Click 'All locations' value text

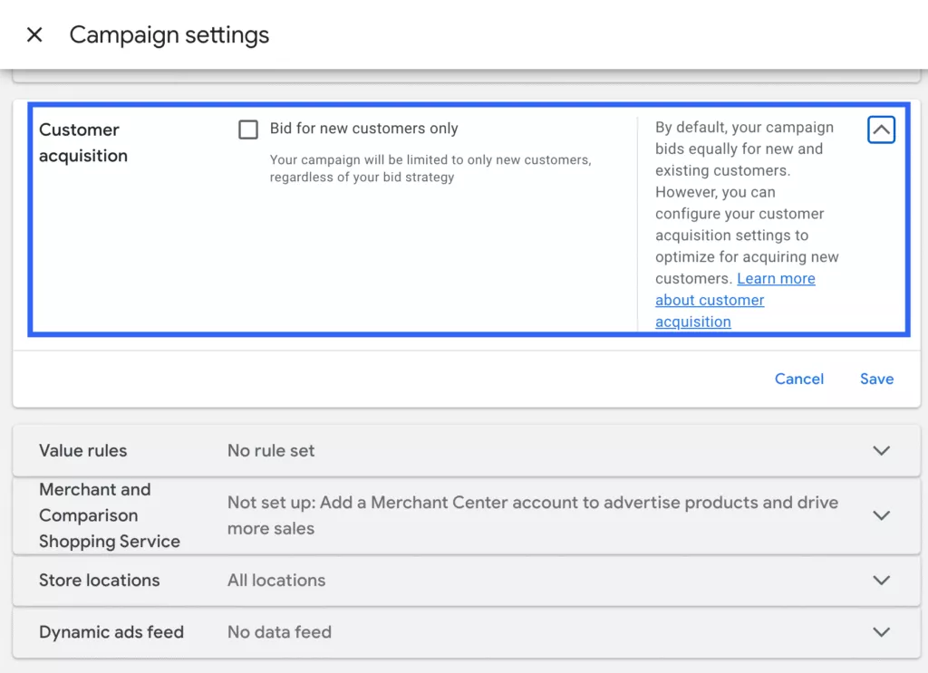(276, 580)
